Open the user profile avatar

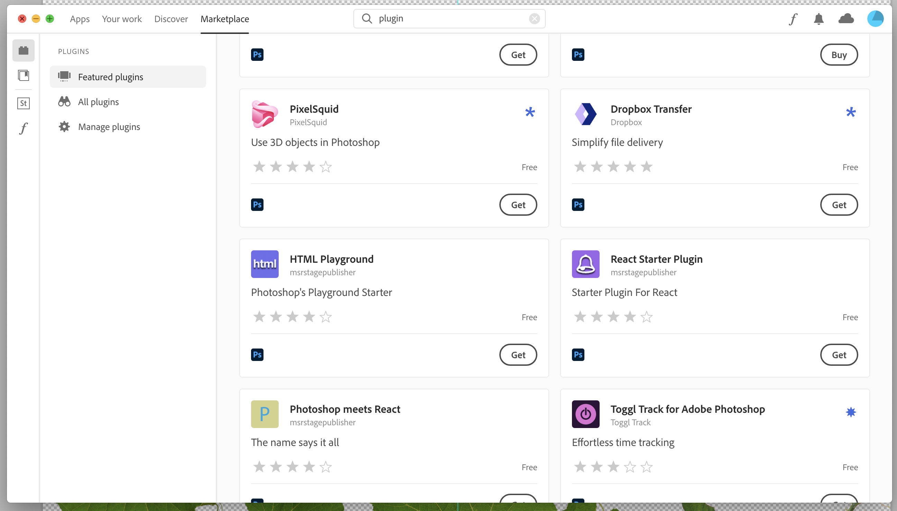pos(875,19)
